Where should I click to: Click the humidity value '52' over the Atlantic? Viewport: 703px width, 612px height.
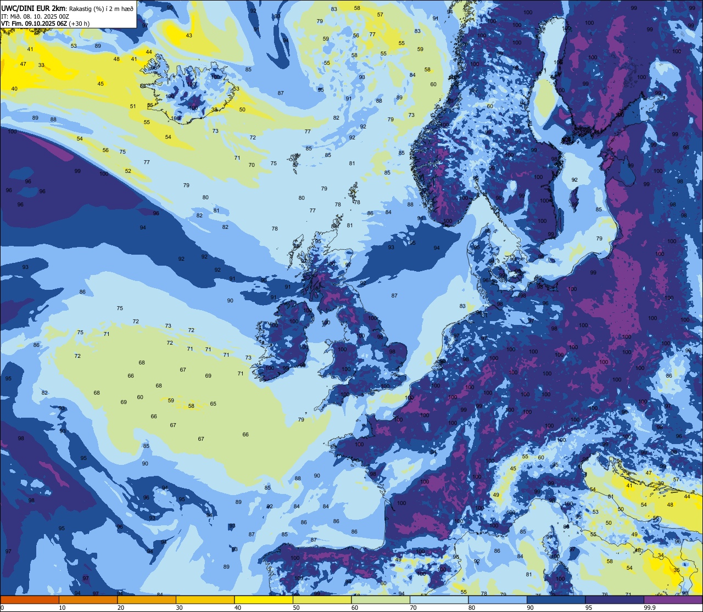pos(128,171)
